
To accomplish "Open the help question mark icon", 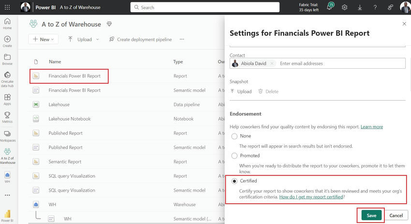I will tap(375, 7).
